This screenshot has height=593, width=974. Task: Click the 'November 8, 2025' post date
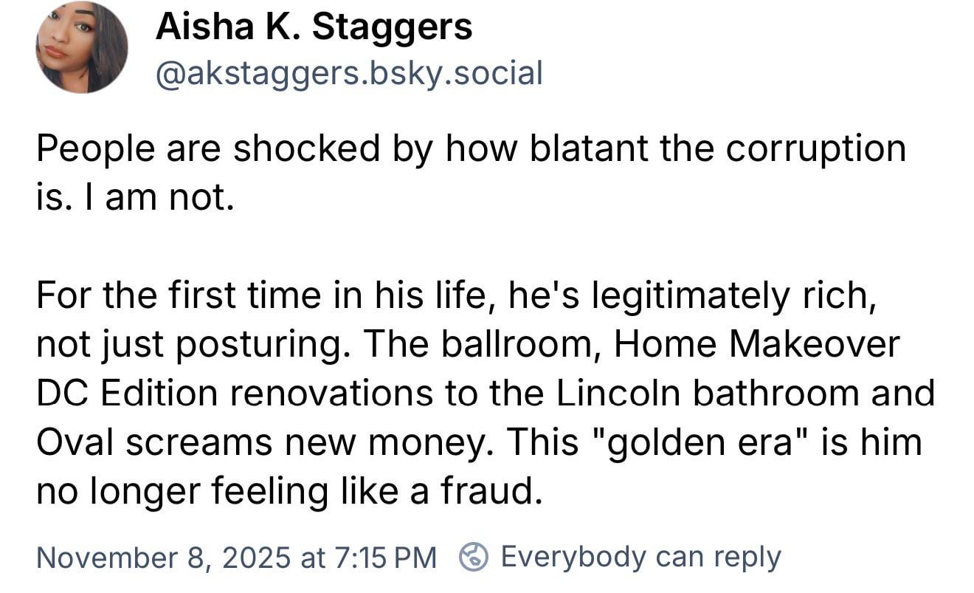pyautogui.click(x=163, y=557)
